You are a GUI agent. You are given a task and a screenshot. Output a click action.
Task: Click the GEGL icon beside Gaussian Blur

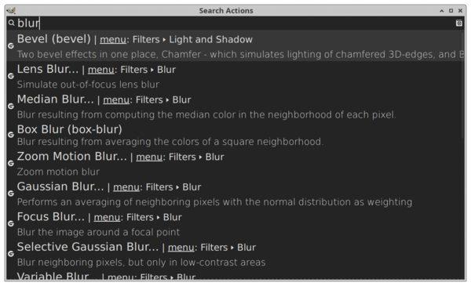tap(11, 194)
